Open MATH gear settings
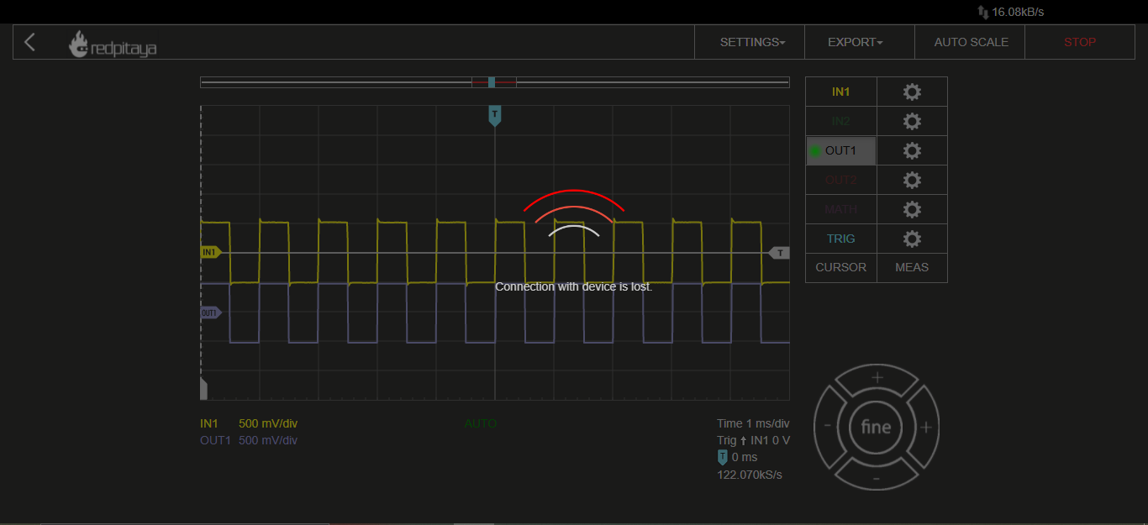This screenshot has height=525, width=1148. click(x=912, y=210)
